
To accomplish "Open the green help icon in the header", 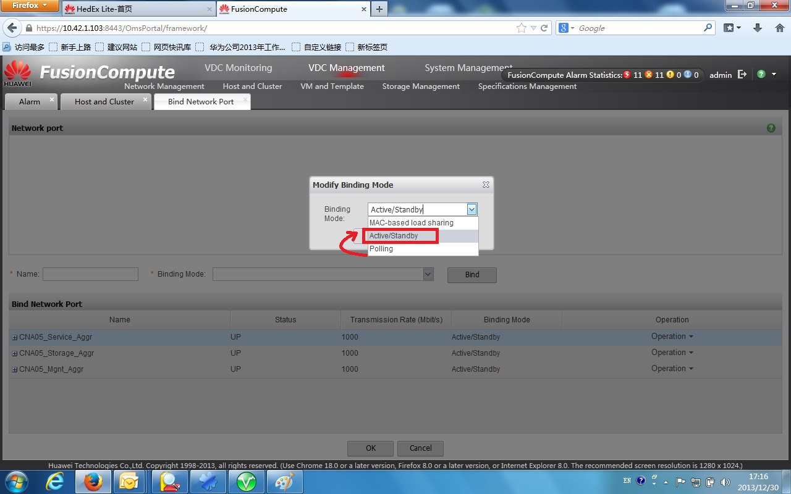I will coord(761,74).
